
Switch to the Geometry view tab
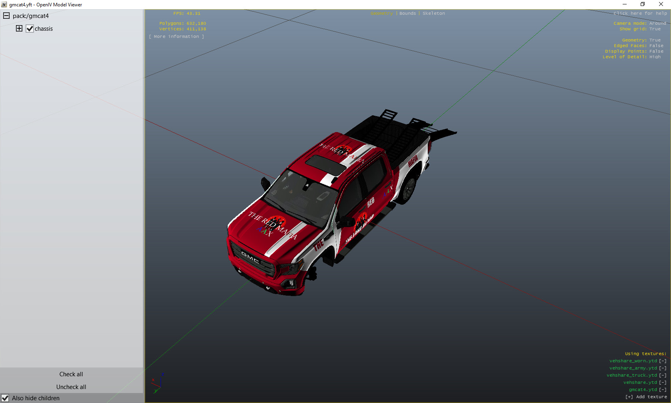[381, 14]
